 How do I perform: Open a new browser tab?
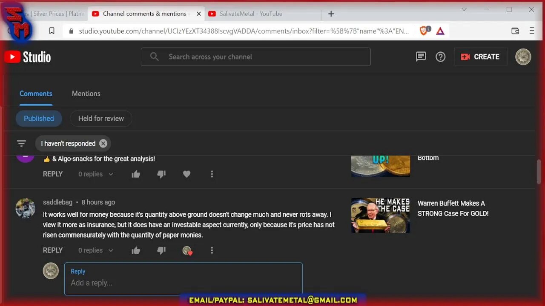pyautogui.click(x=331, y=14)
